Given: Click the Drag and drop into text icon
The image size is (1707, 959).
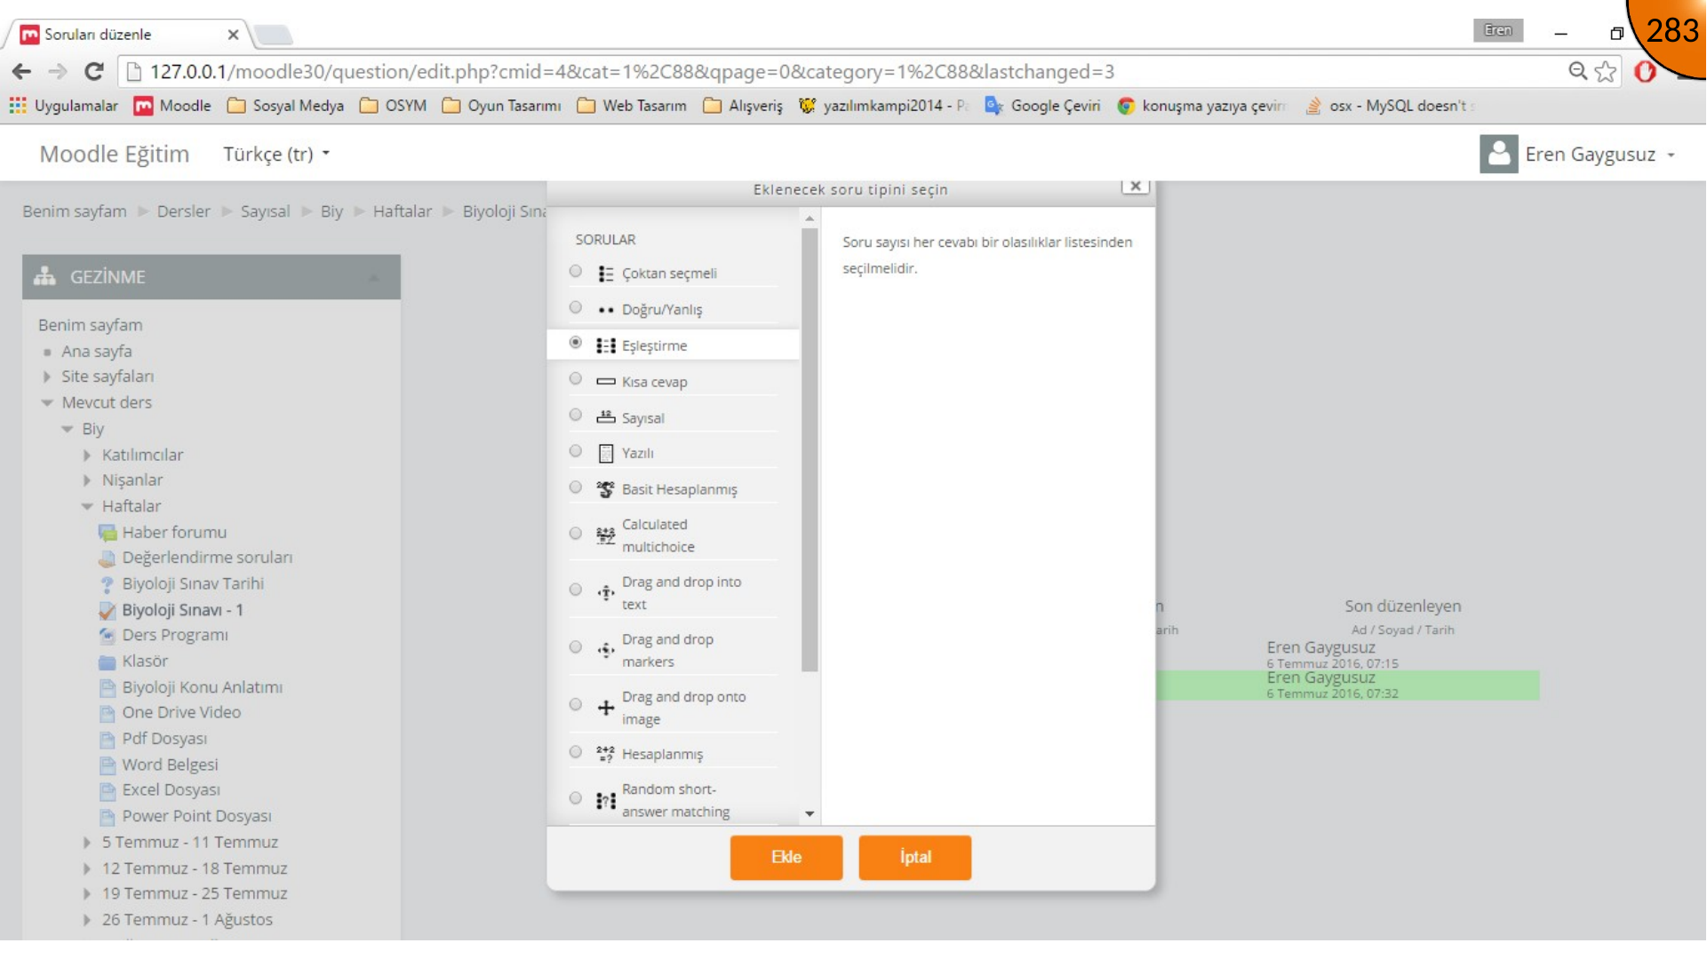Looking at the screenshot, I should 605,592.
